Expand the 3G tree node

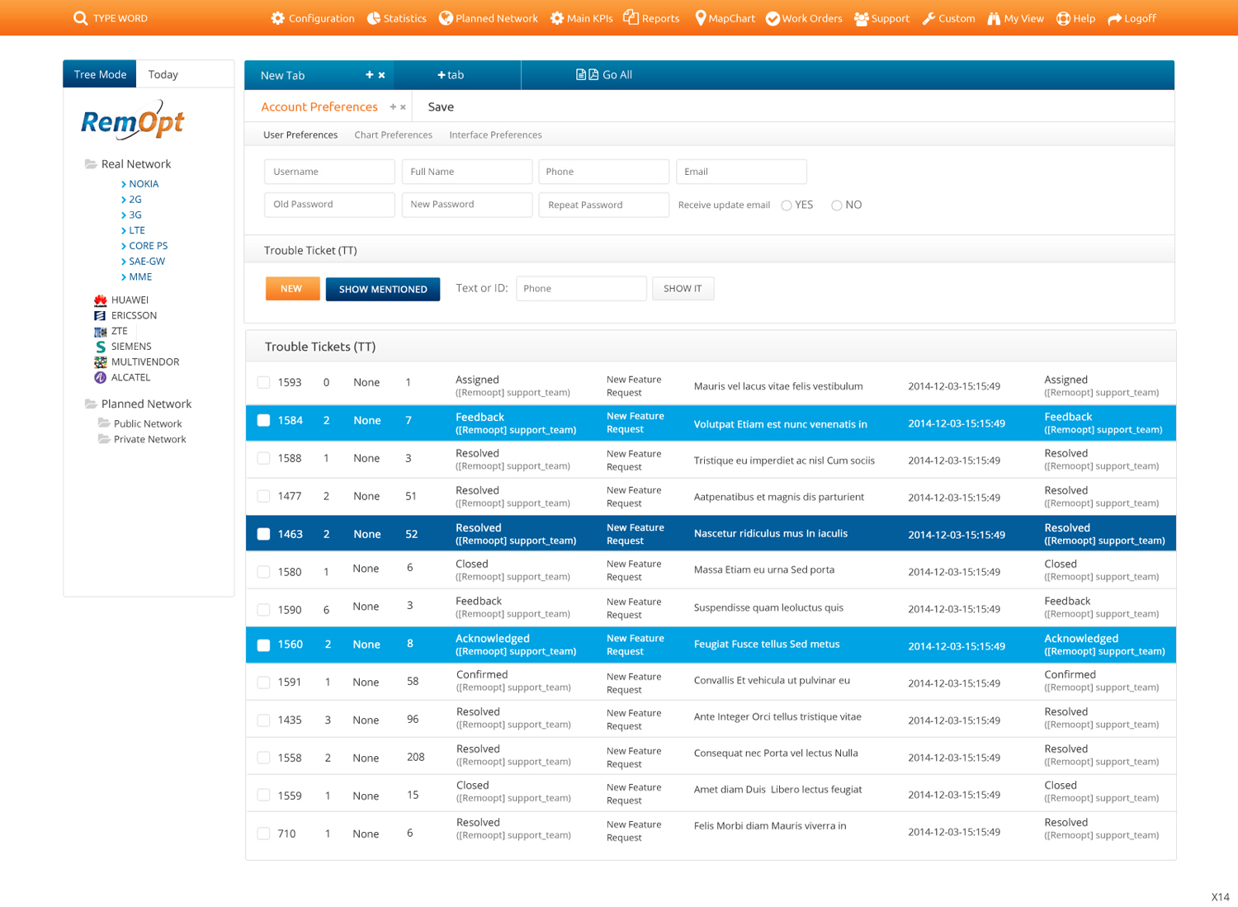[x=124, y=215]
